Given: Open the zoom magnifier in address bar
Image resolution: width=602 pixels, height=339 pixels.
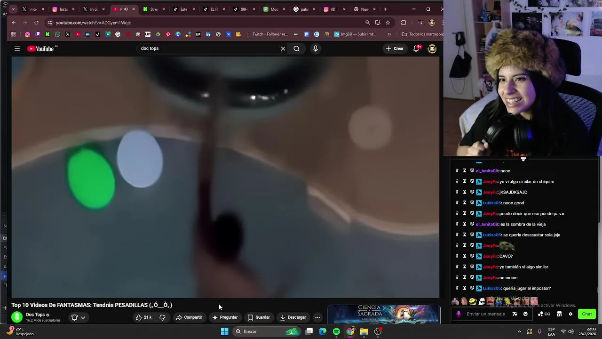Looking at the screenshot, I should click(367, 23).
